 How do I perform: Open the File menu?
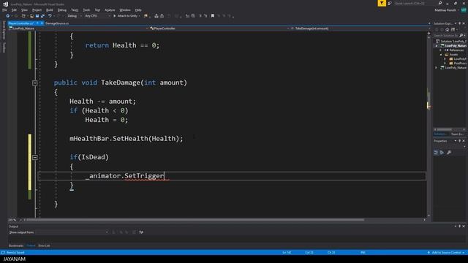point(4,9)
